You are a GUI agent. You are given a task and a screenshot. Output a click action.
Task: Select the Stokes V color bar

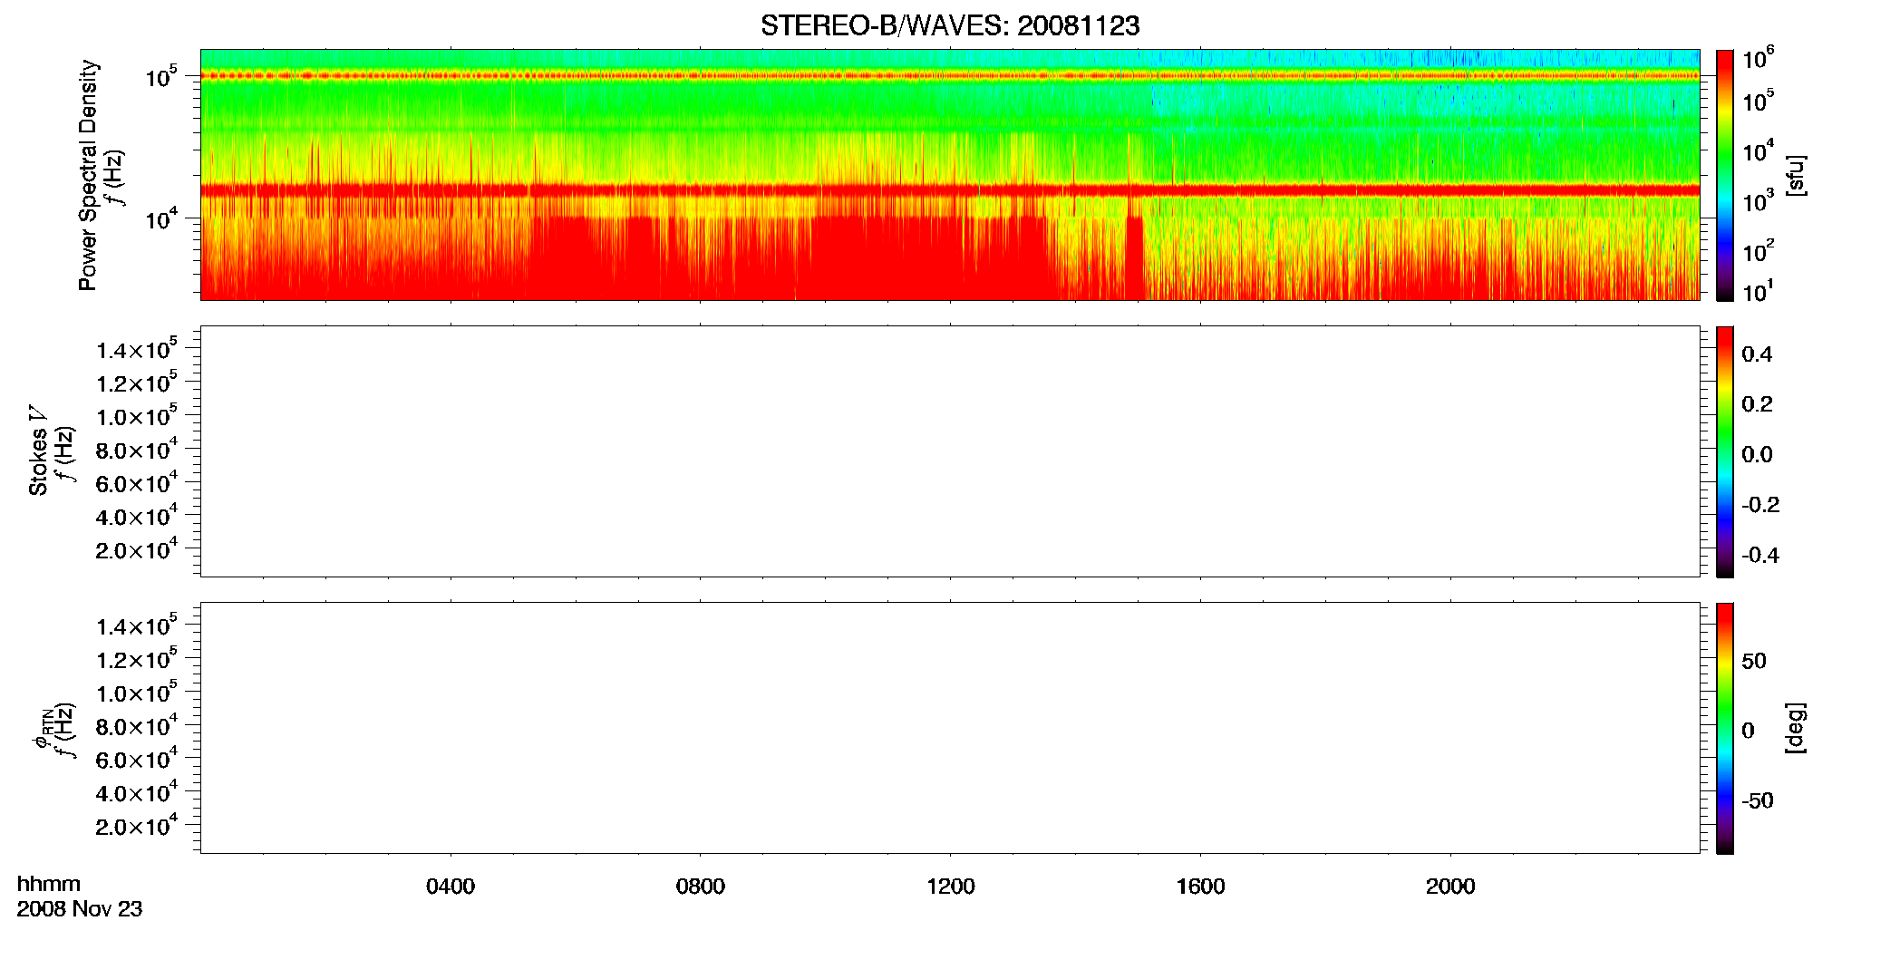(x=1725, y=451)
